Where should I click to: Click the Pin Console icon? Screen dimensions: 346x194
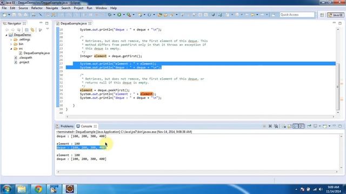click(309, 126)
